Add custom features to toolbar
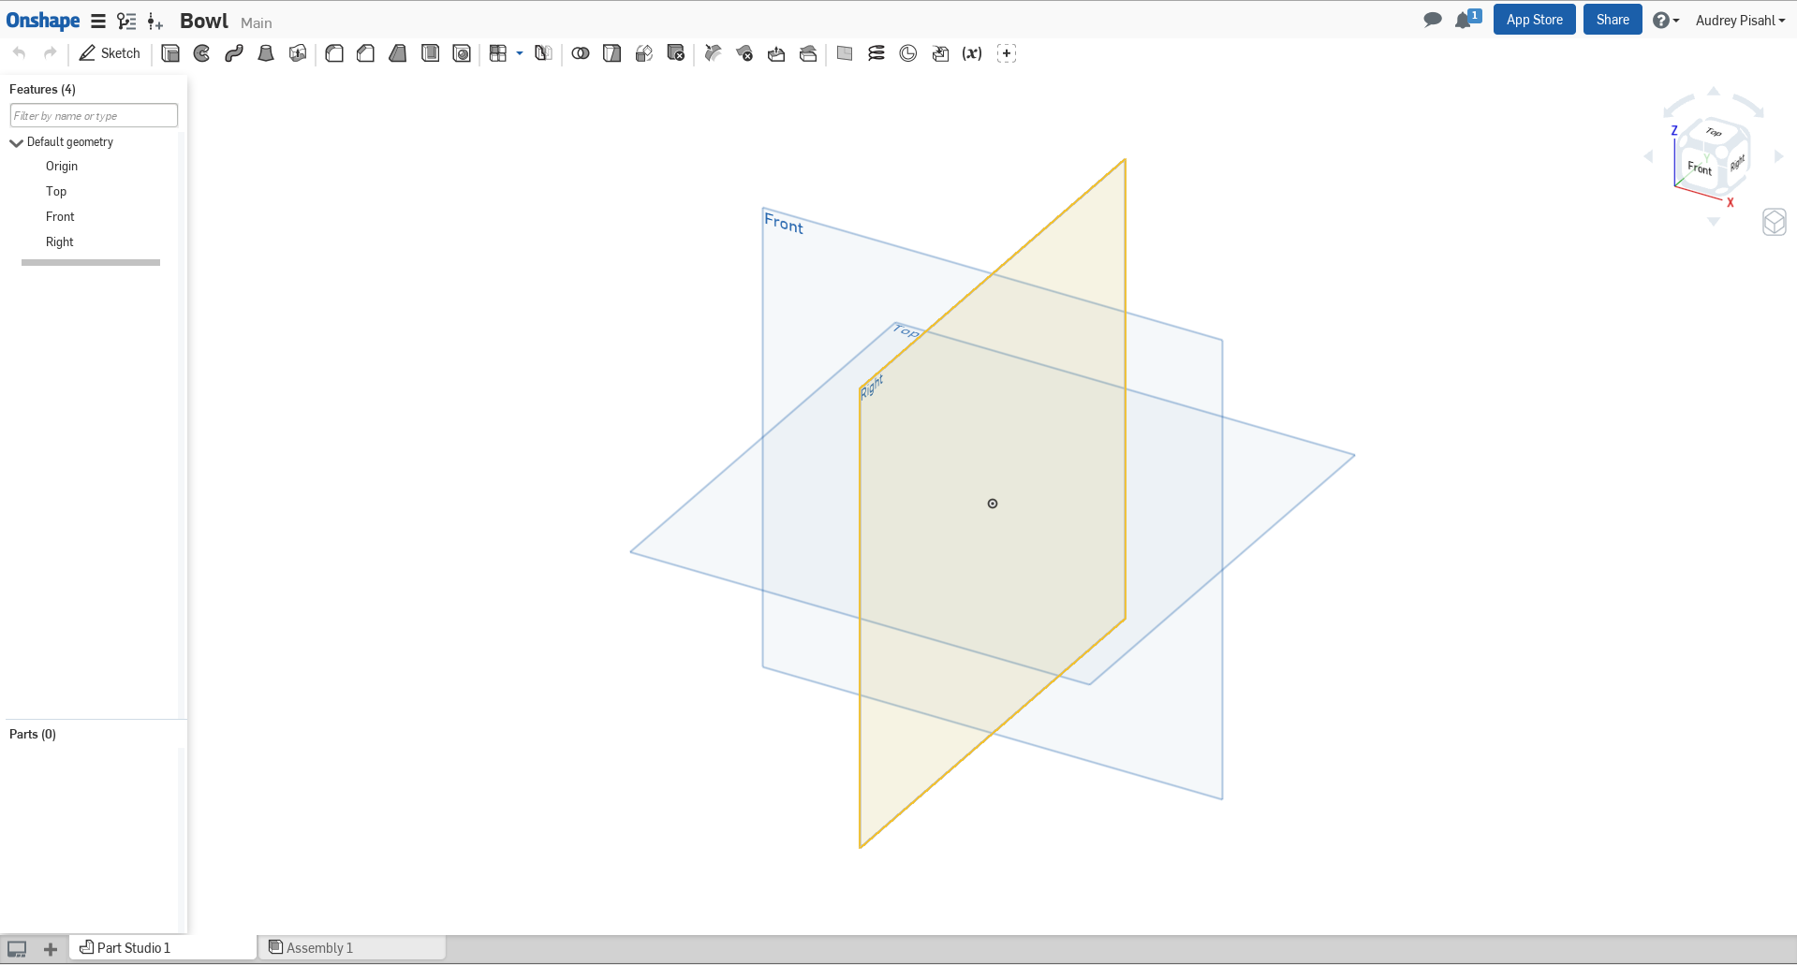1797x965 pixels. pos(1007,53)
